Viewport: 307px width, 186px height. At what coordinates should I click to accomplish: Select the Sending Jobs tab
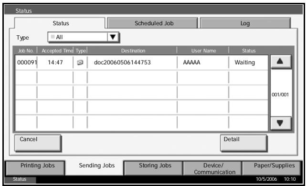[95, 168]
